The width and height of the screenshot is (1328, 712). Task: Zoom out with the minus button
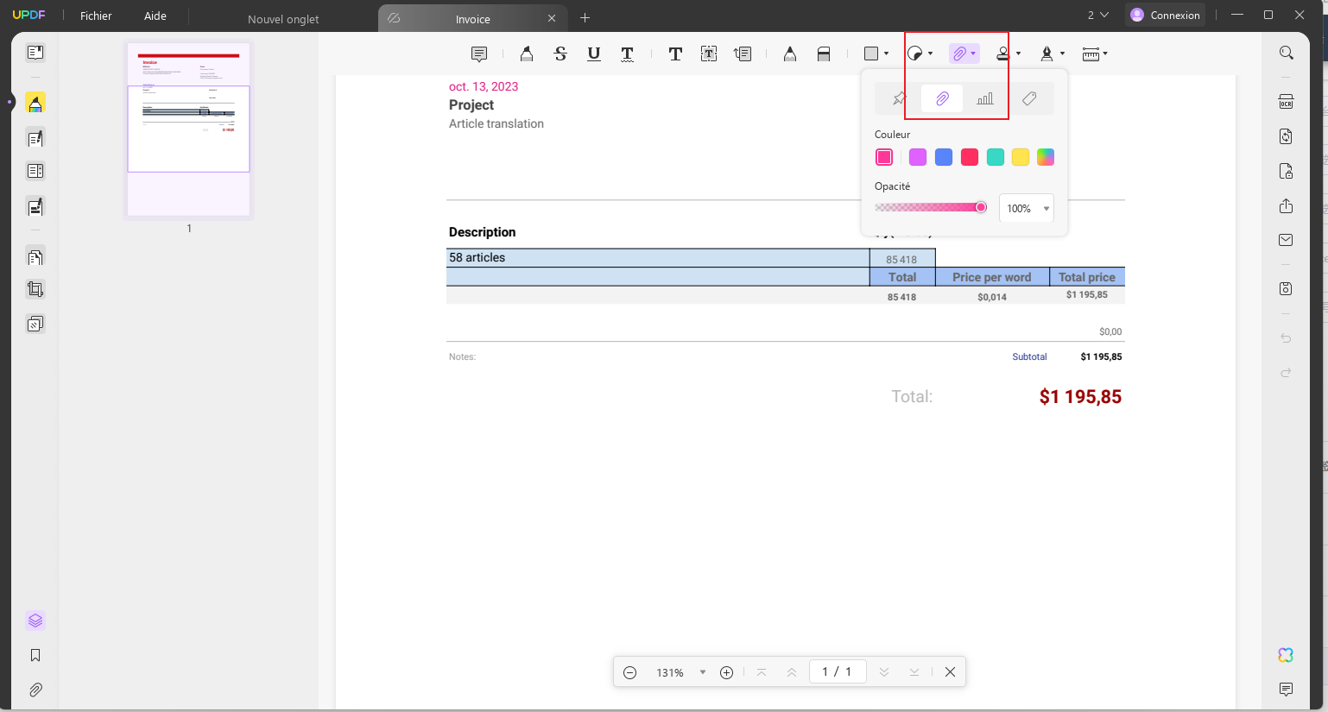click(x=630, y=672)
